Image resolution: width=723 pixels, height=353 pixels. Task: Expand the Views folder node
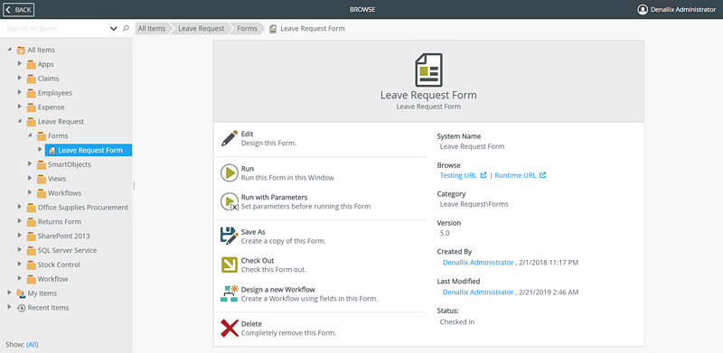30,179
